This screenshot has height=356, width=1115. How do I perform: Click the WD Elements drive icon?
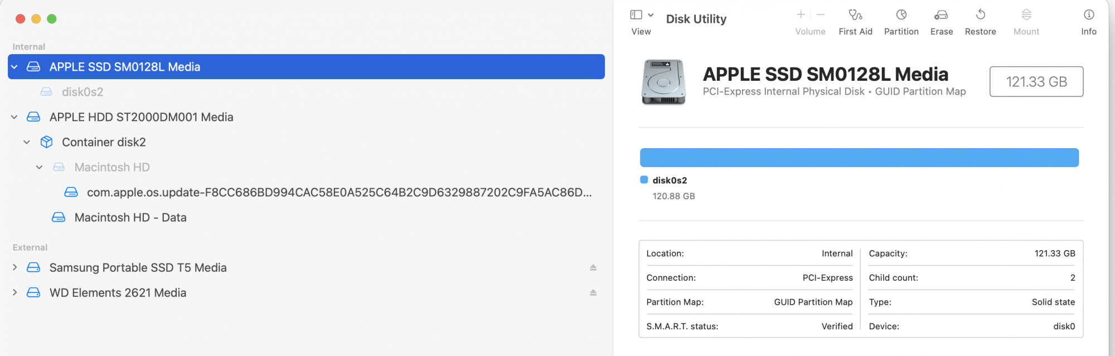[33, 292]
